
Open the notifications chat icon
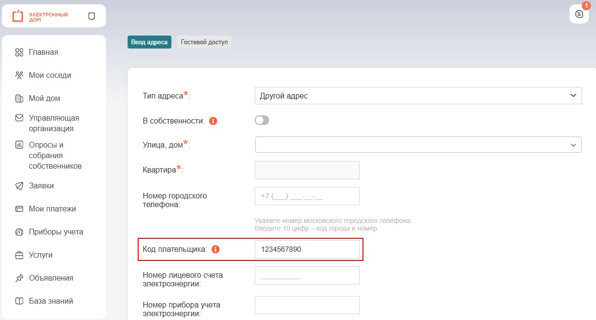[x=579, y=14]
